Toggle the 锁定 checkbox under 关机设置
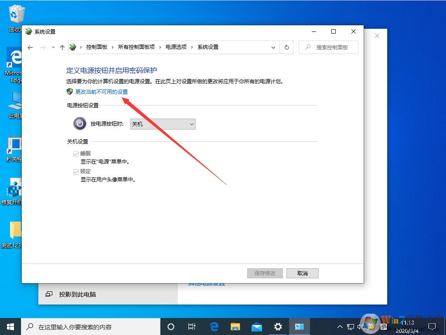446x335 pixels. pyautogui.click(x=76, y=171)
